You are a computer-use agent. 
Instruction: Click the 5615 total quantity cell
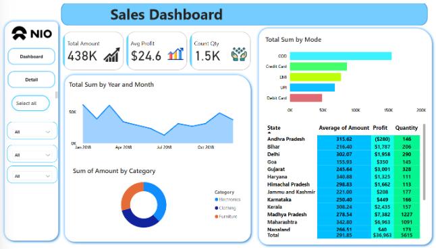coord(406,235)
